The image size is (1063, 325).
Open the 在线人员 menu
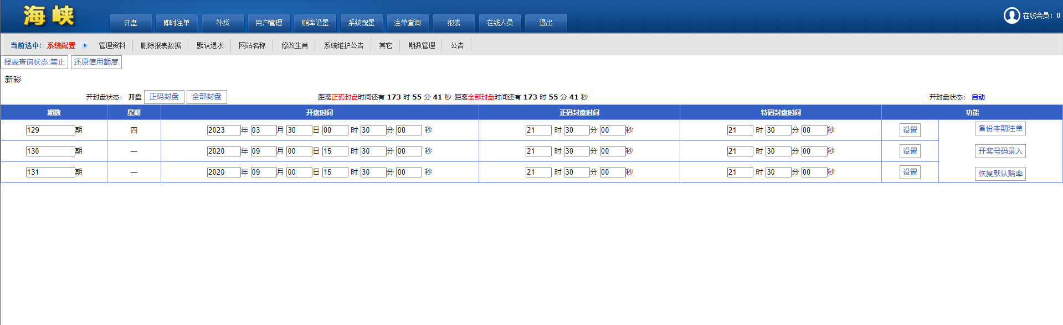[500, 23]
